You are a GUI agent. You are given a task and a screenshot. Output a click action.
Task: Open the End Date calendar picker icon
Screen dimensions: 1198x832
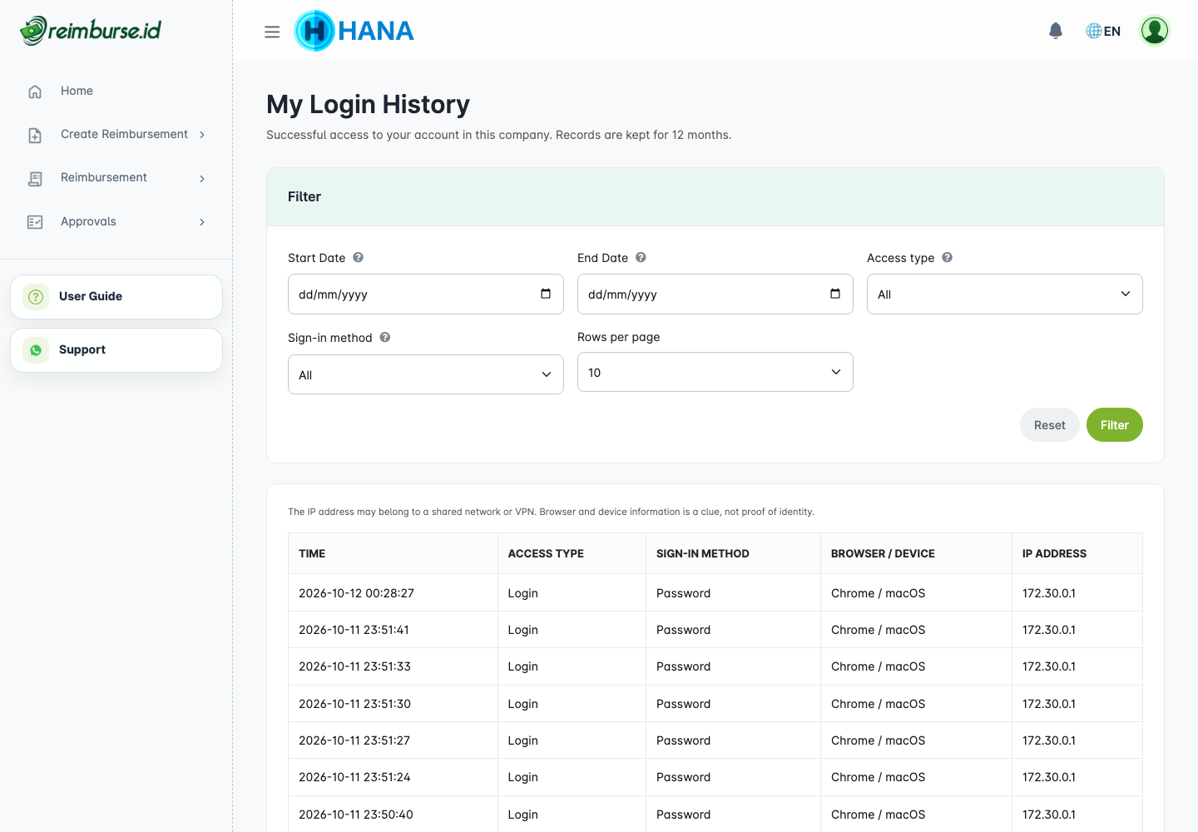click(x=835, y=294)
